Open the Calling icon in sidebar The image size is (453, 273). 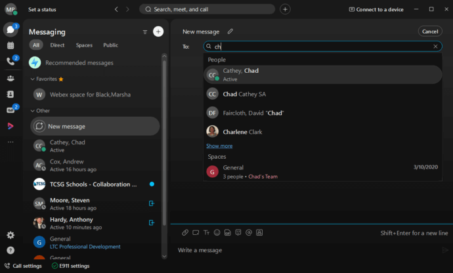coord(11,61)
